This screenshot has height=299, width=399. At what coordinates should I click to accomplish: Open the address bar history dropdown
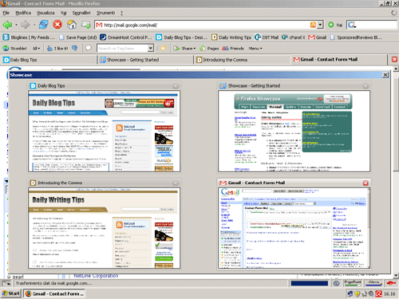(321, 25)
